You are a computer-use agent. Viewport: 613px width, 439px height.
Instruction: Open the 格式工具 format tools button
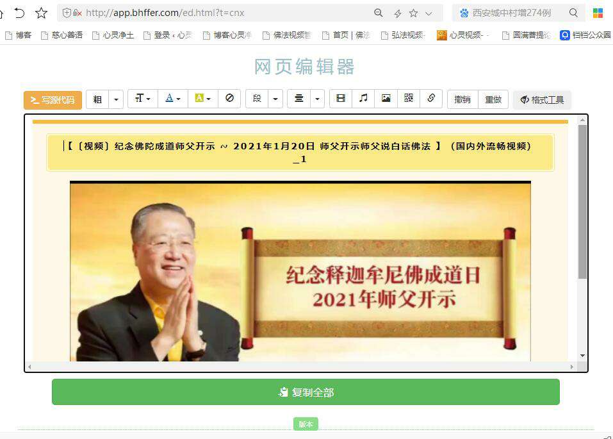pyautogui.click(x=542, y=100)
